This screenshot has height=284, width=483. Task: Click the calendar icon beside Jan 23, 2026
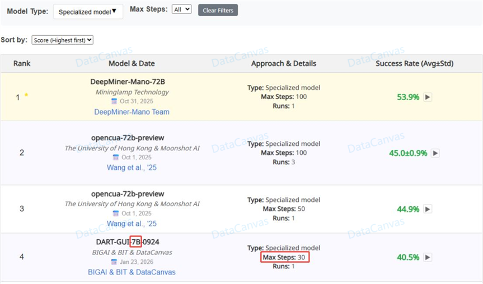pyautogui.click(x=114, y=262)
